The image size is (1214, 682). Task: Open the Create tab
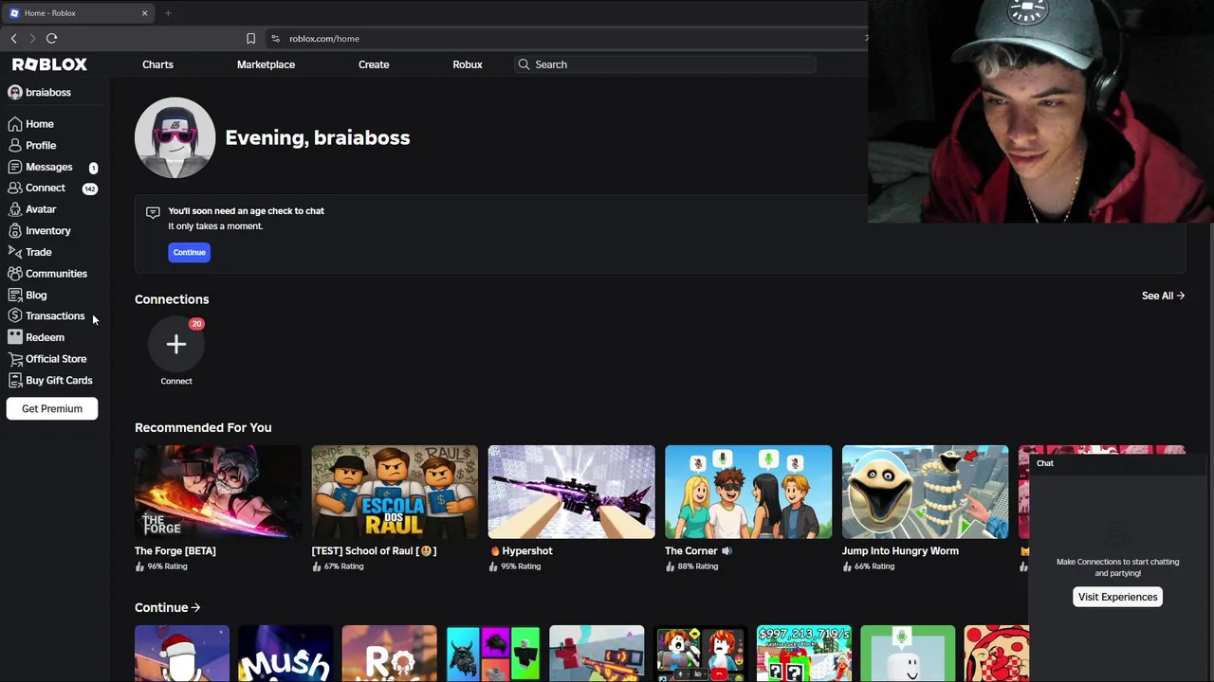374,64
